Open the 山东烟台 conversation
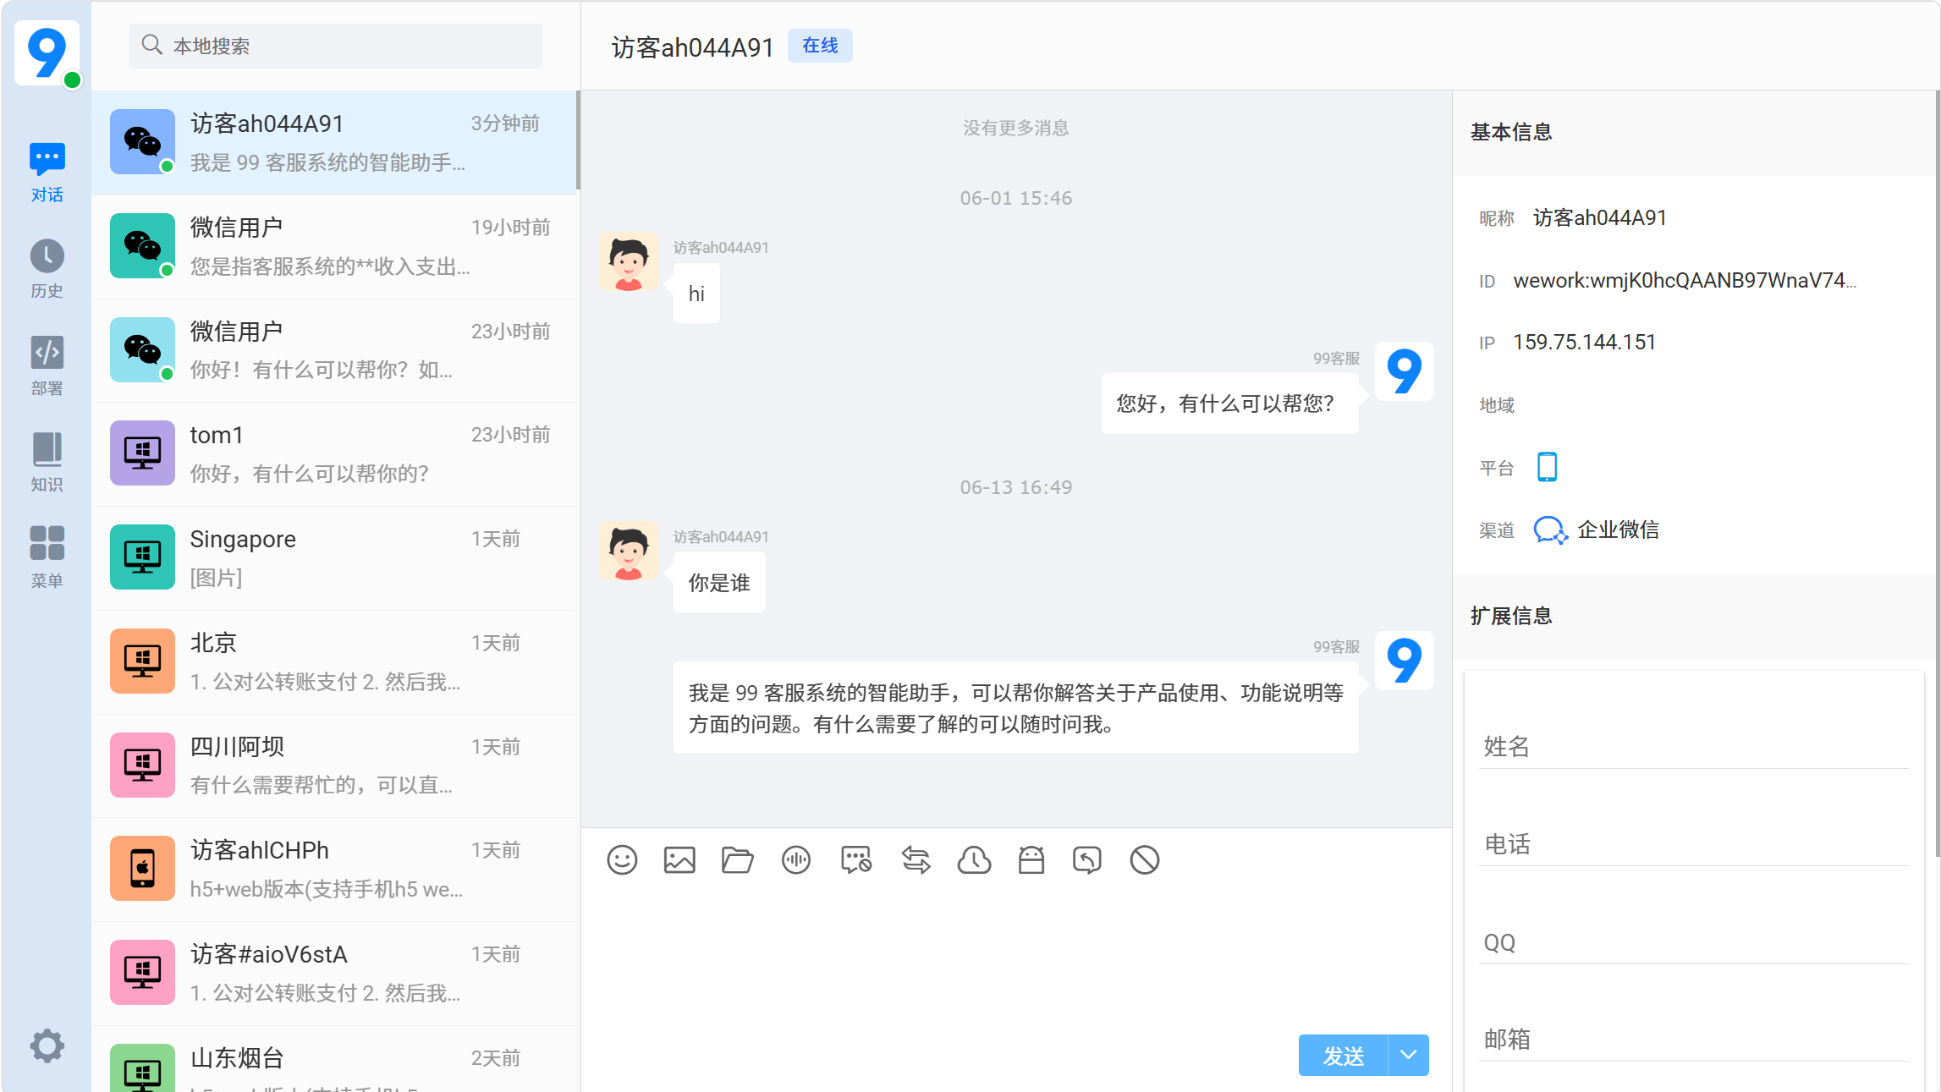 click(334, 1059)
